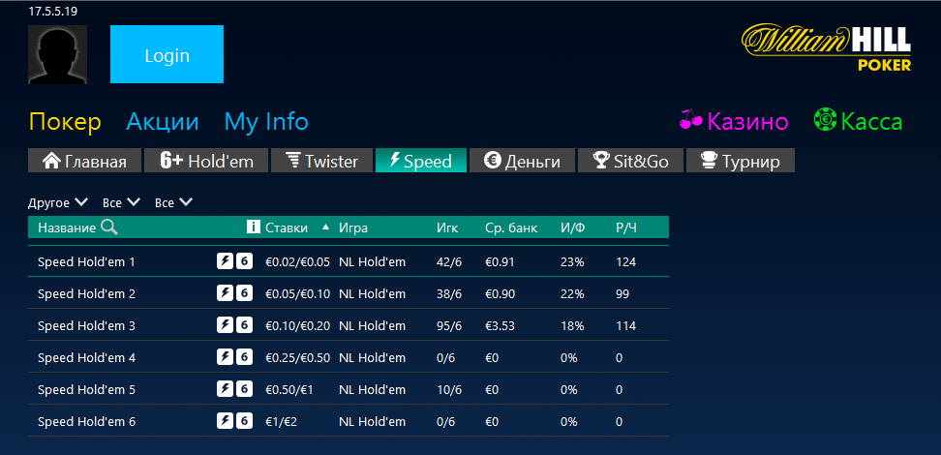Open the Покер section
941x455 pixels.
click(65, 122)
